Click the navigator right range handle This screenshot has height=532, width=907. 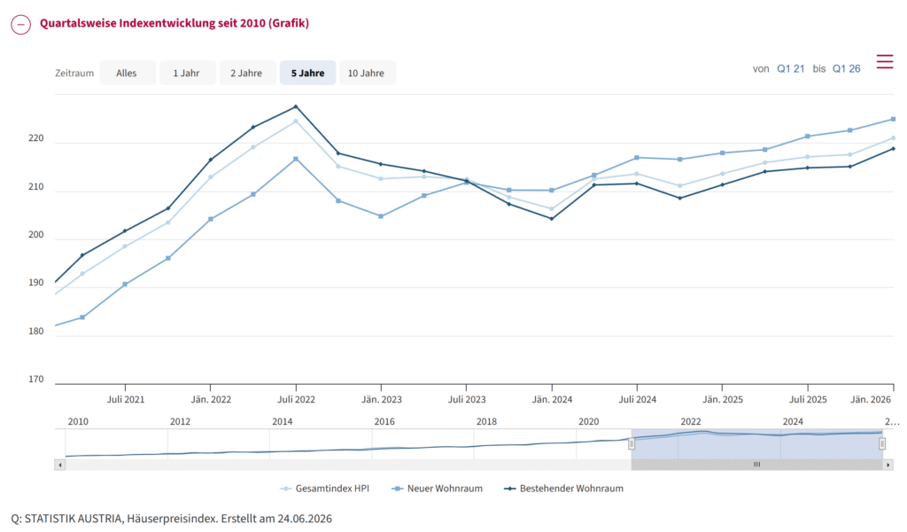point(882,444)
